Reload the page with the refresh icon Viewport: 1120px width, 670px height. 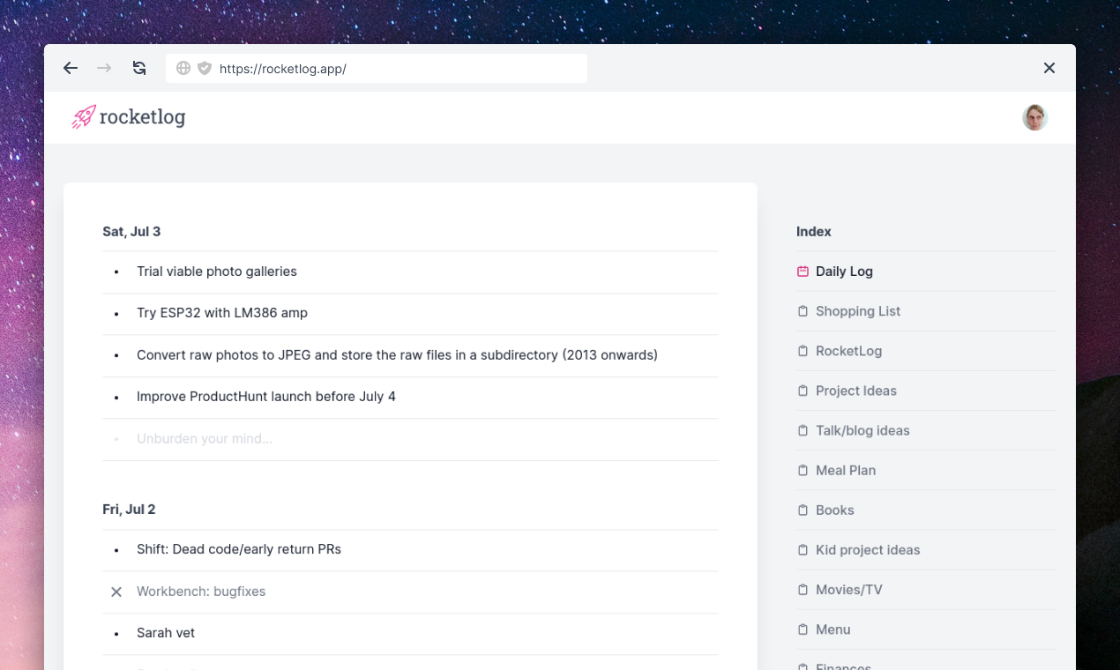click(139, 68)
